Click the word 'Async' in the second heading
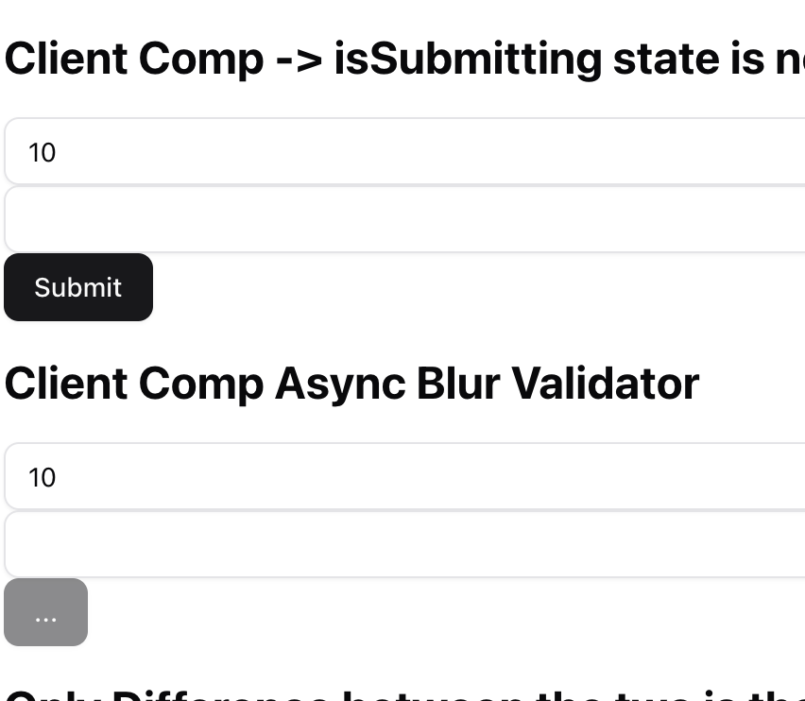 [340, 385]
